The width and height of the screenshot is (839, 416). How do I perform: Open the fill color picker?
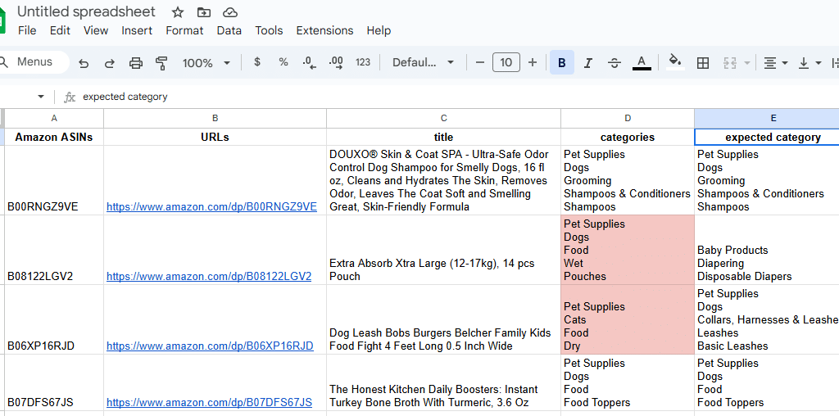point(674,63)
